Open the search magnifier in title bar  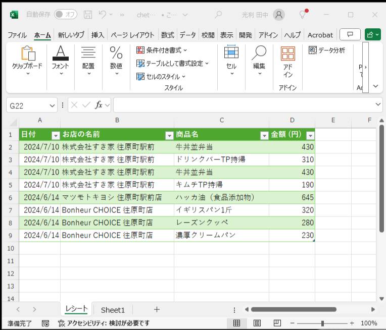coord(218,15)
